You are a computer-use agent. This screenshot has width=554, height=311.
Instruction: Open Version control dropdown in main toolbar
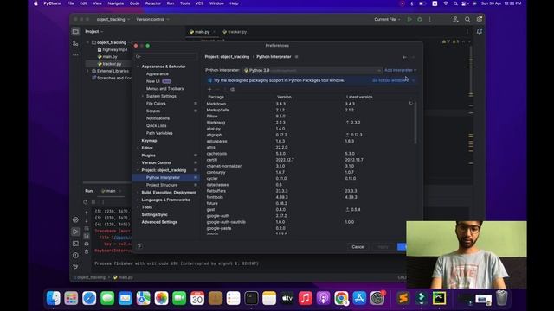[152, 19]
